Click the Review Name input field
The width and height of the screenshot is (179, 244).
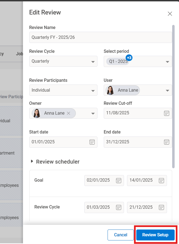pos(100,37)
